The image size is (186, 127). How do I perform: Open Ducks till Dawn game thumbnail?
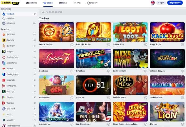pos(130,58)
